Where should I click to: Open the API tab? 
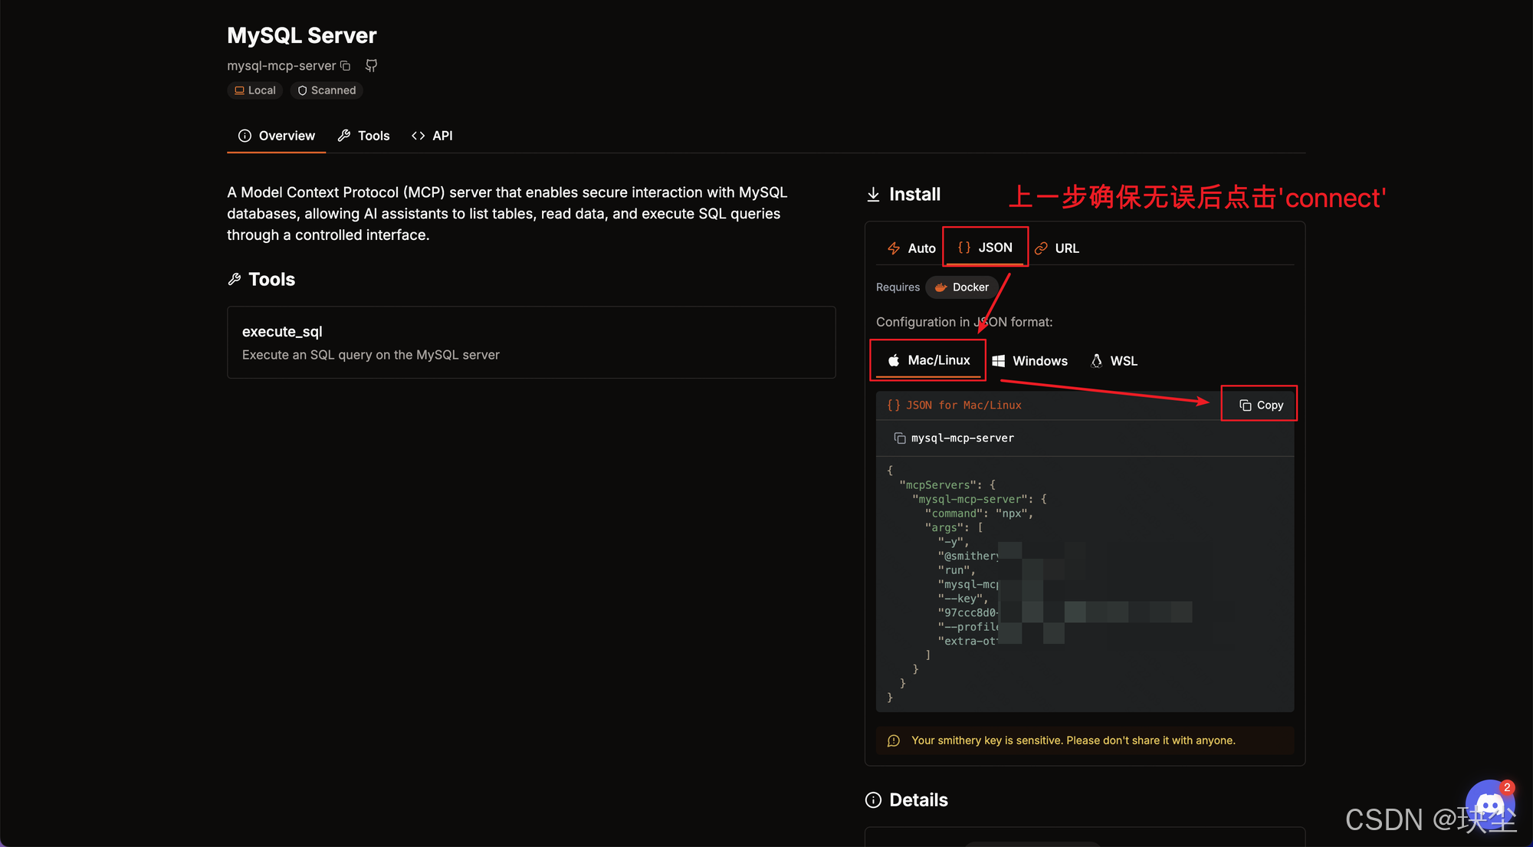pyautogui.click(x=432, y=136)
